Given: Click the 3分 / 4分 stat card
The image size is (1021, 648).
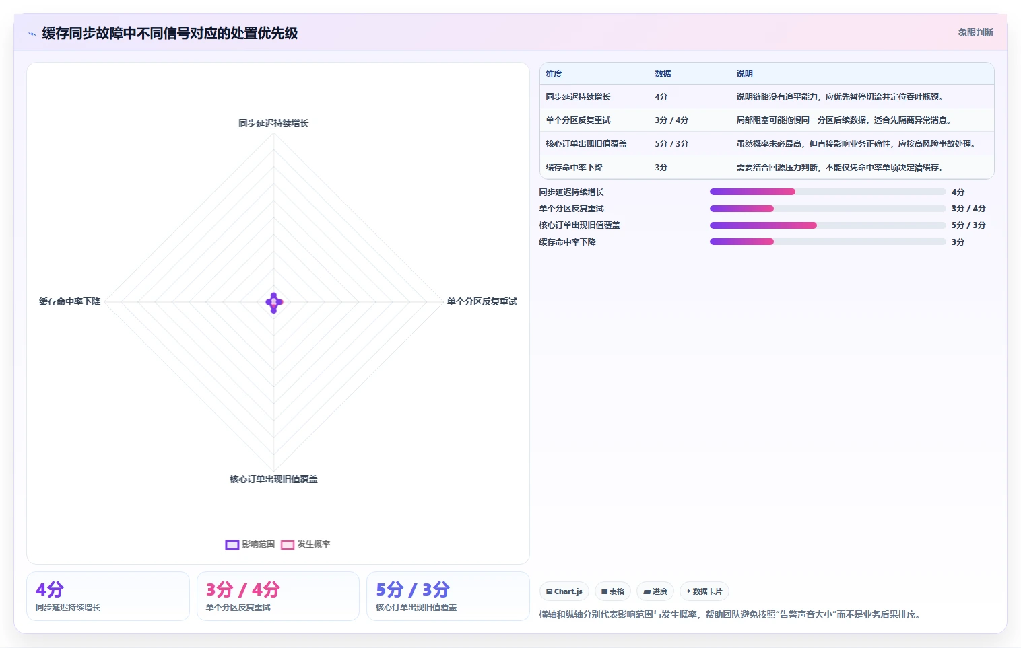Looking at the screenshot, I should 277,596.
